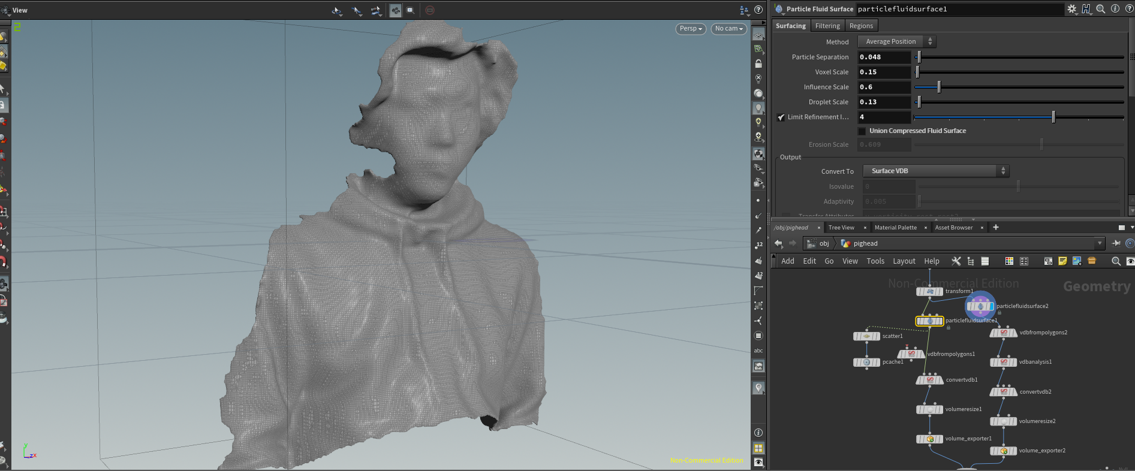Open the network Edit menu
The width and height of the screenshot is (1135, 471).
tap(809, 261)
